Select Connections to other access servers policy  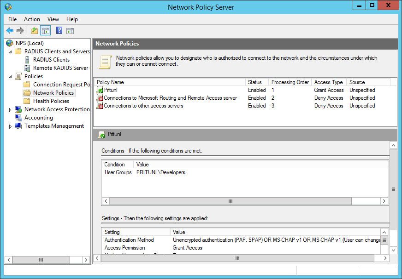click(x=143, y=106)
